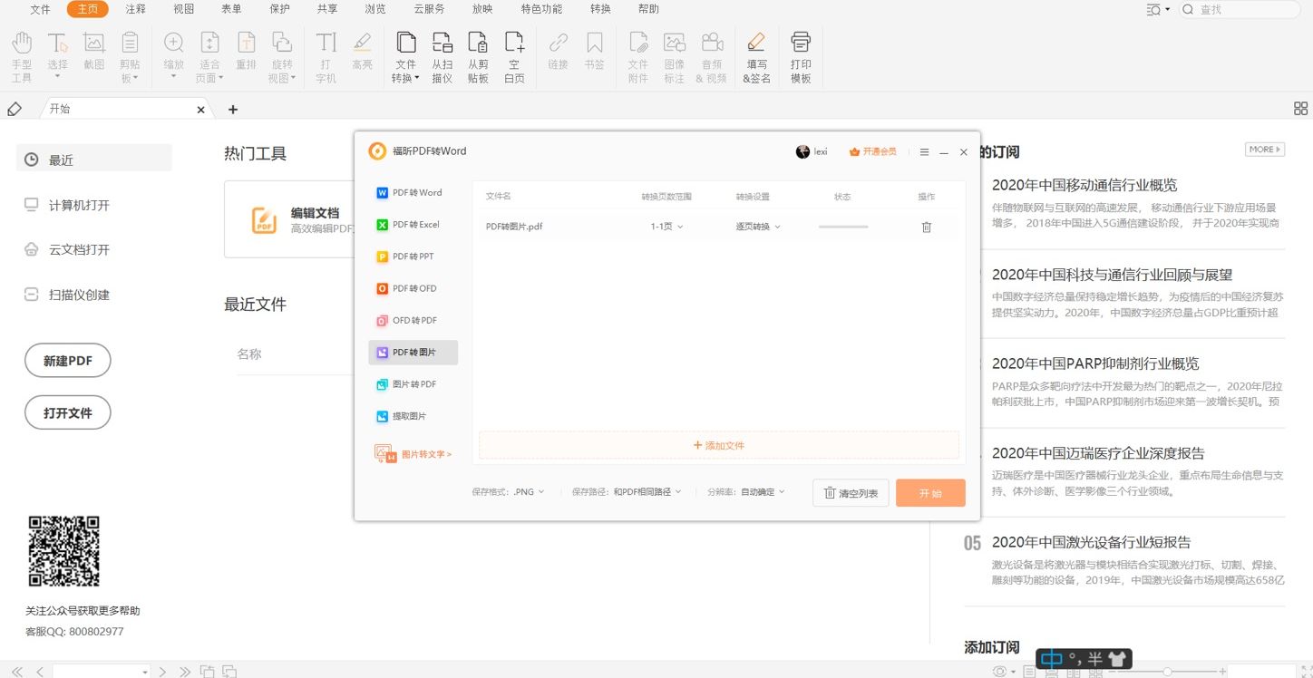Expand the 分辨率 自动确定 dropdown
This screenshot has height=678, width=1313.
pyautogui.click(x=762, y=492)
